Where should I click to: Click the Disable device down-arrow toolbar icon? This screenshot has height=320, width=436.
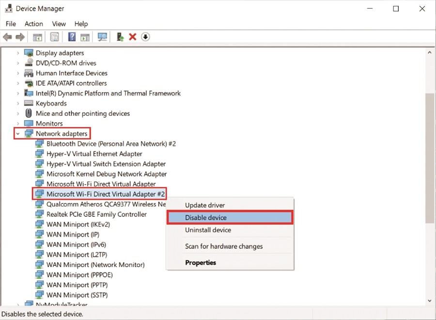(x=145, y=37)
